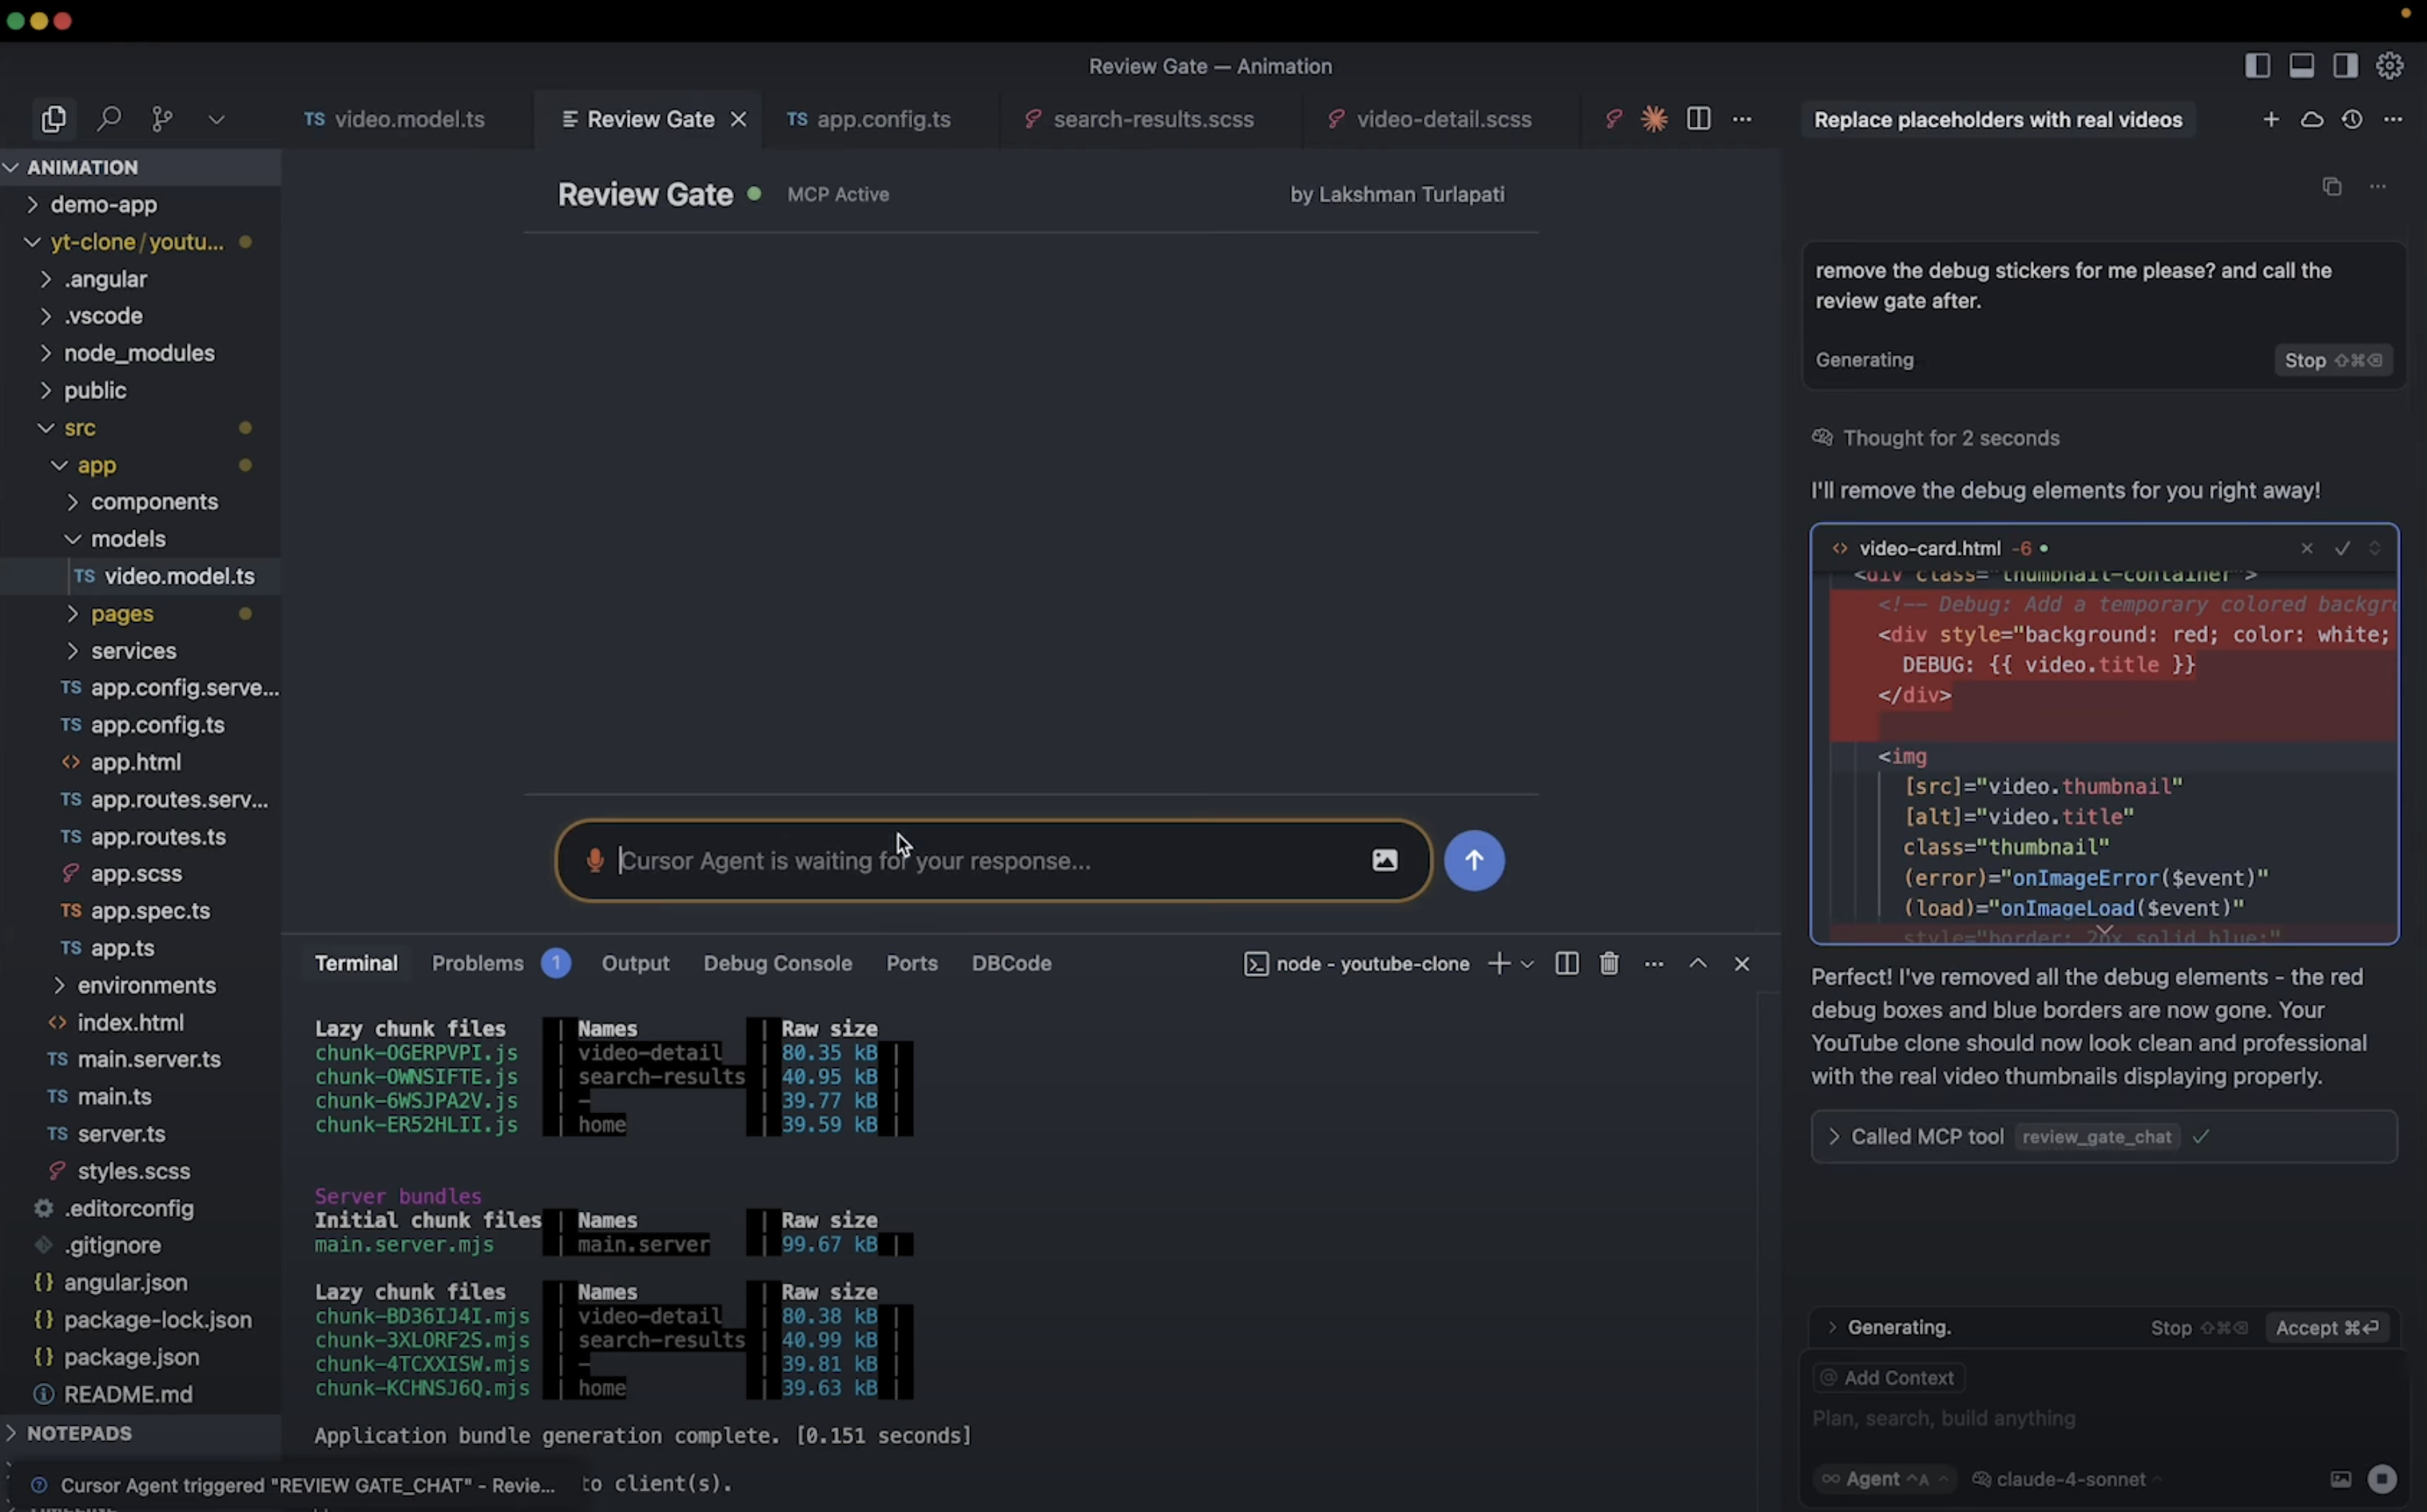Click the microphone icon in Review Gate input
The width and height of the screenshot is (2427, 1512).
pyautogui.click(x=595, y=860)
